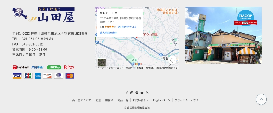Switch map to satellite view thumbnail
Image resolution: width=273 pixels, height=113 pixels.
click(x=102, y=63)
